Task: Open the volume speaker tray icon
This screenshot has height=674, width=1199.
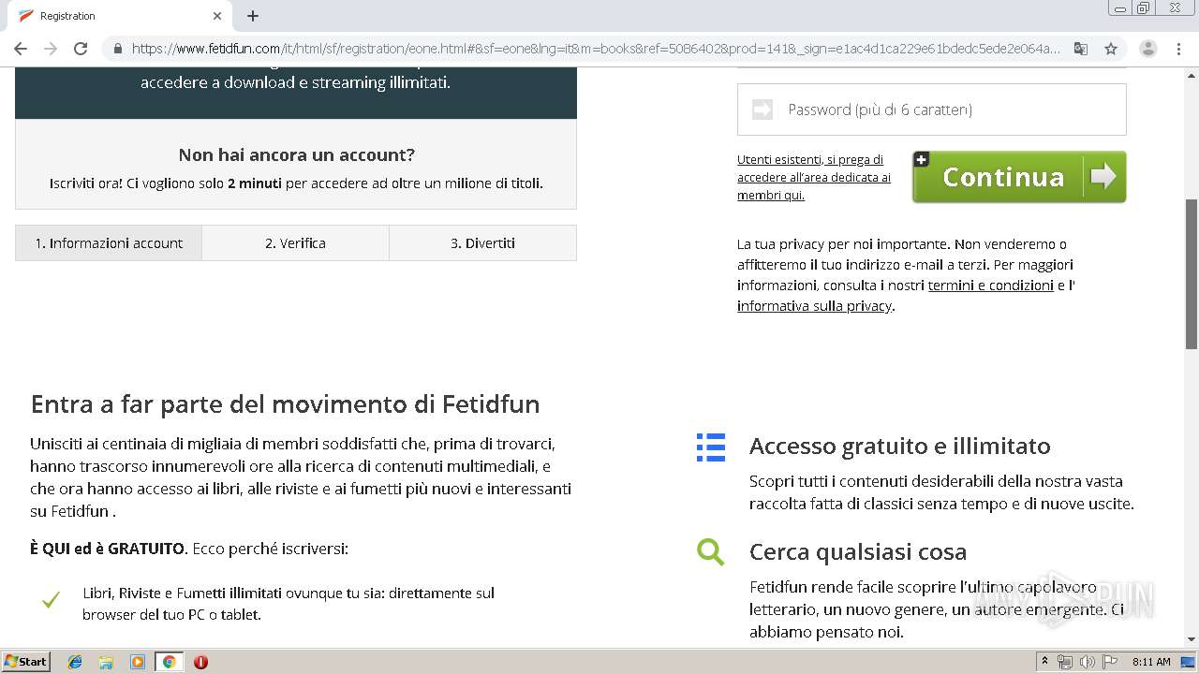Action: (1088, 662)
